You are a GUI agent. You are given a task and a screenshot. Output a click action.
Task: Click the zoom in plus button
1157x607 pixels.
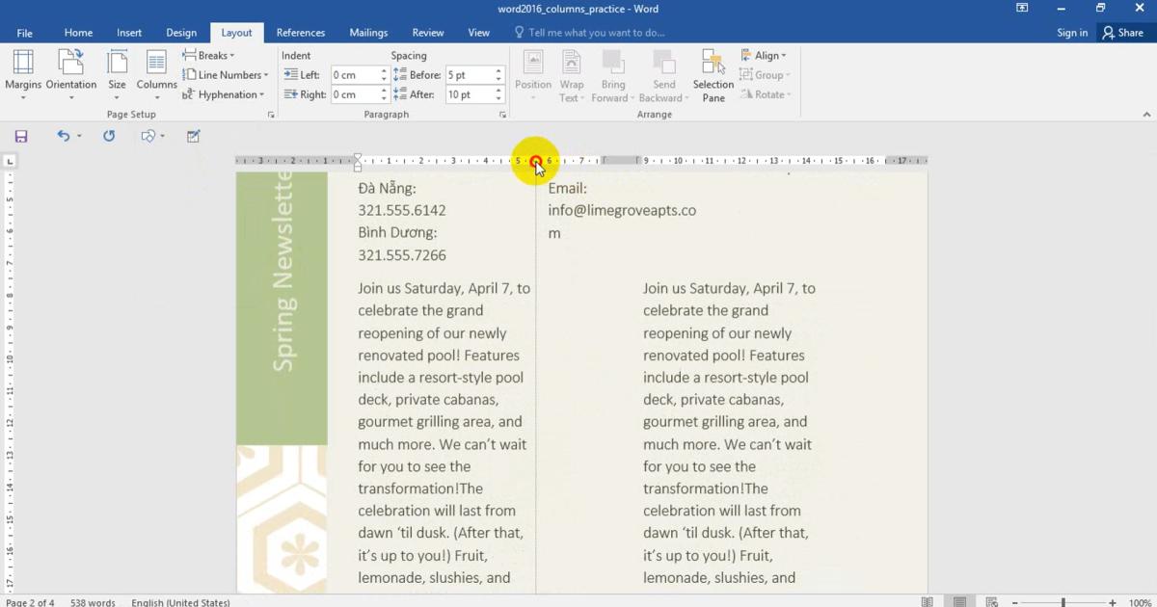pyautogui.click(x=1113, y=602)
